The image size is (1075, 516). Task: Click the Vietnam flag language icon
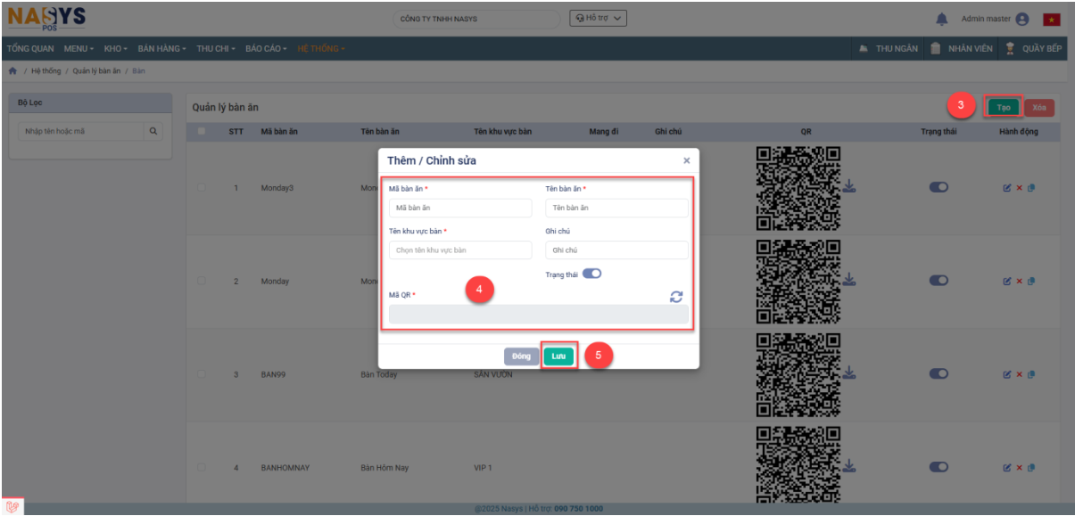1051,20
